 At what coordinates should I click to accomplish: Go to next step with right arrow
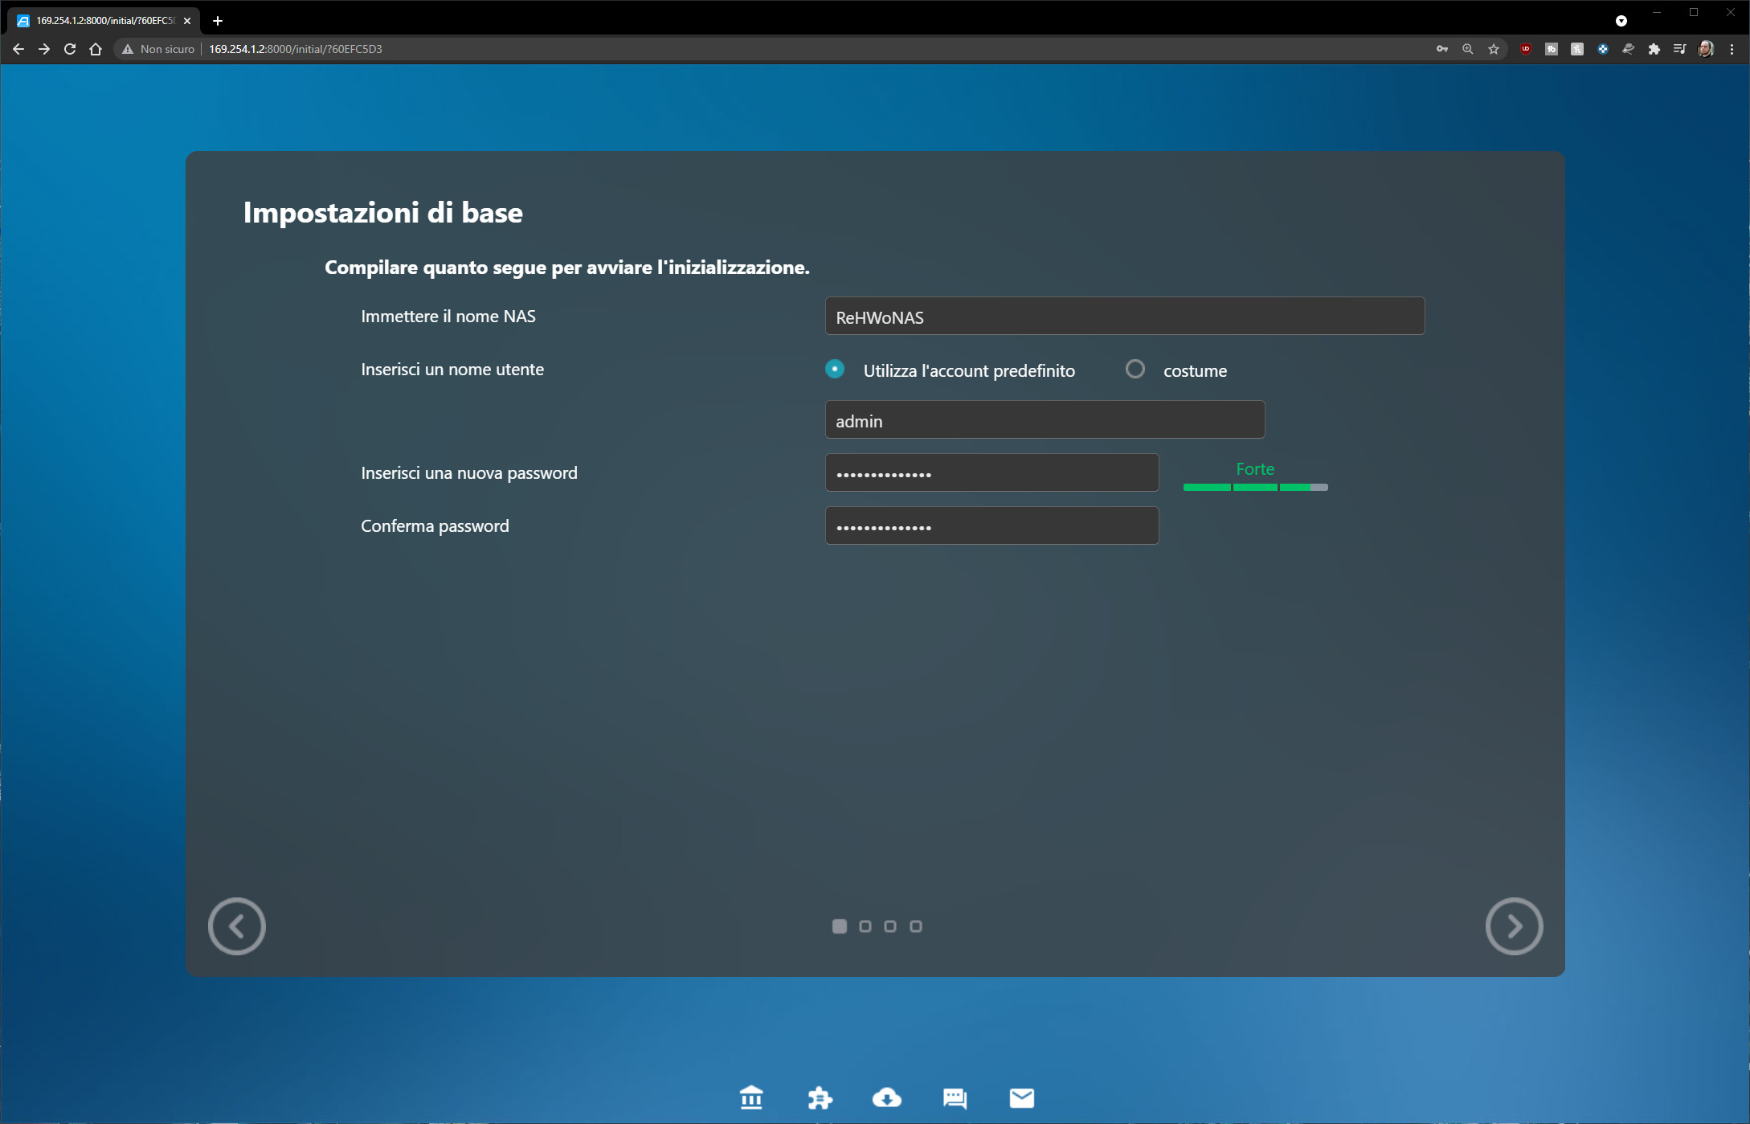click(x=1514, y=926)
